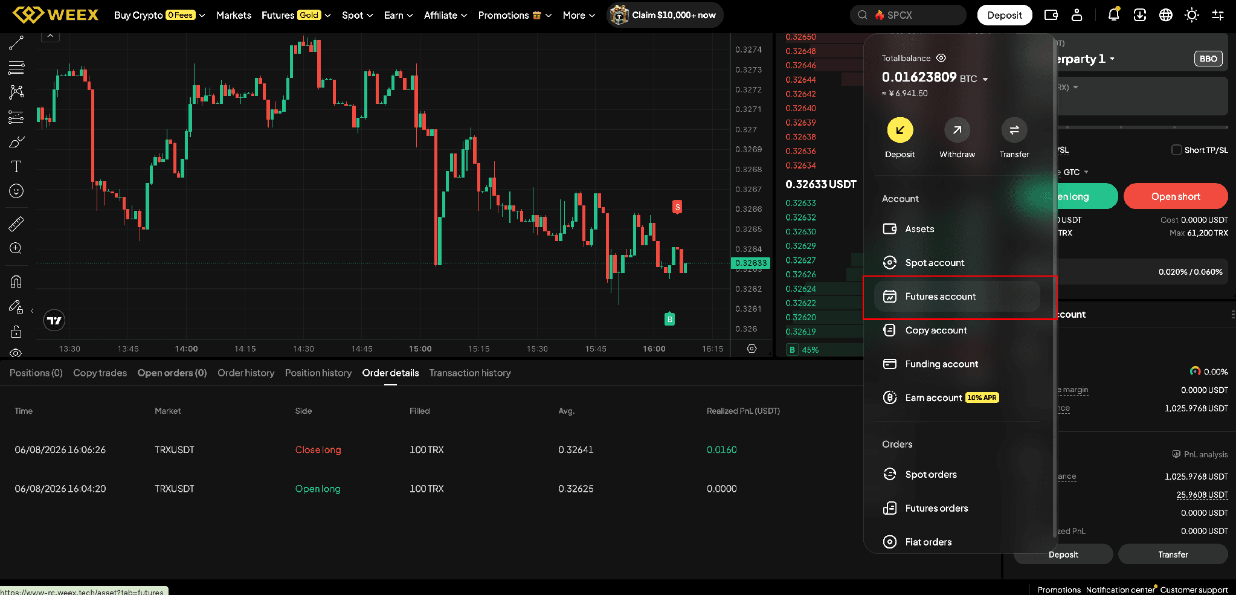This screenshot has width=1236, height=595.
Task: Open Fiat orders
Action: pos(958,542)
